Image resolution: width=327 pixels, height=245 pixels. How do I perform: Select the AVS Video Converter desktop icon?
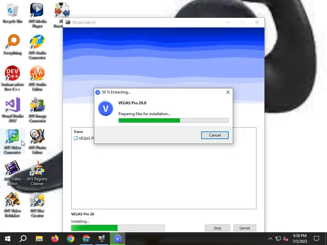pos(12,141)
